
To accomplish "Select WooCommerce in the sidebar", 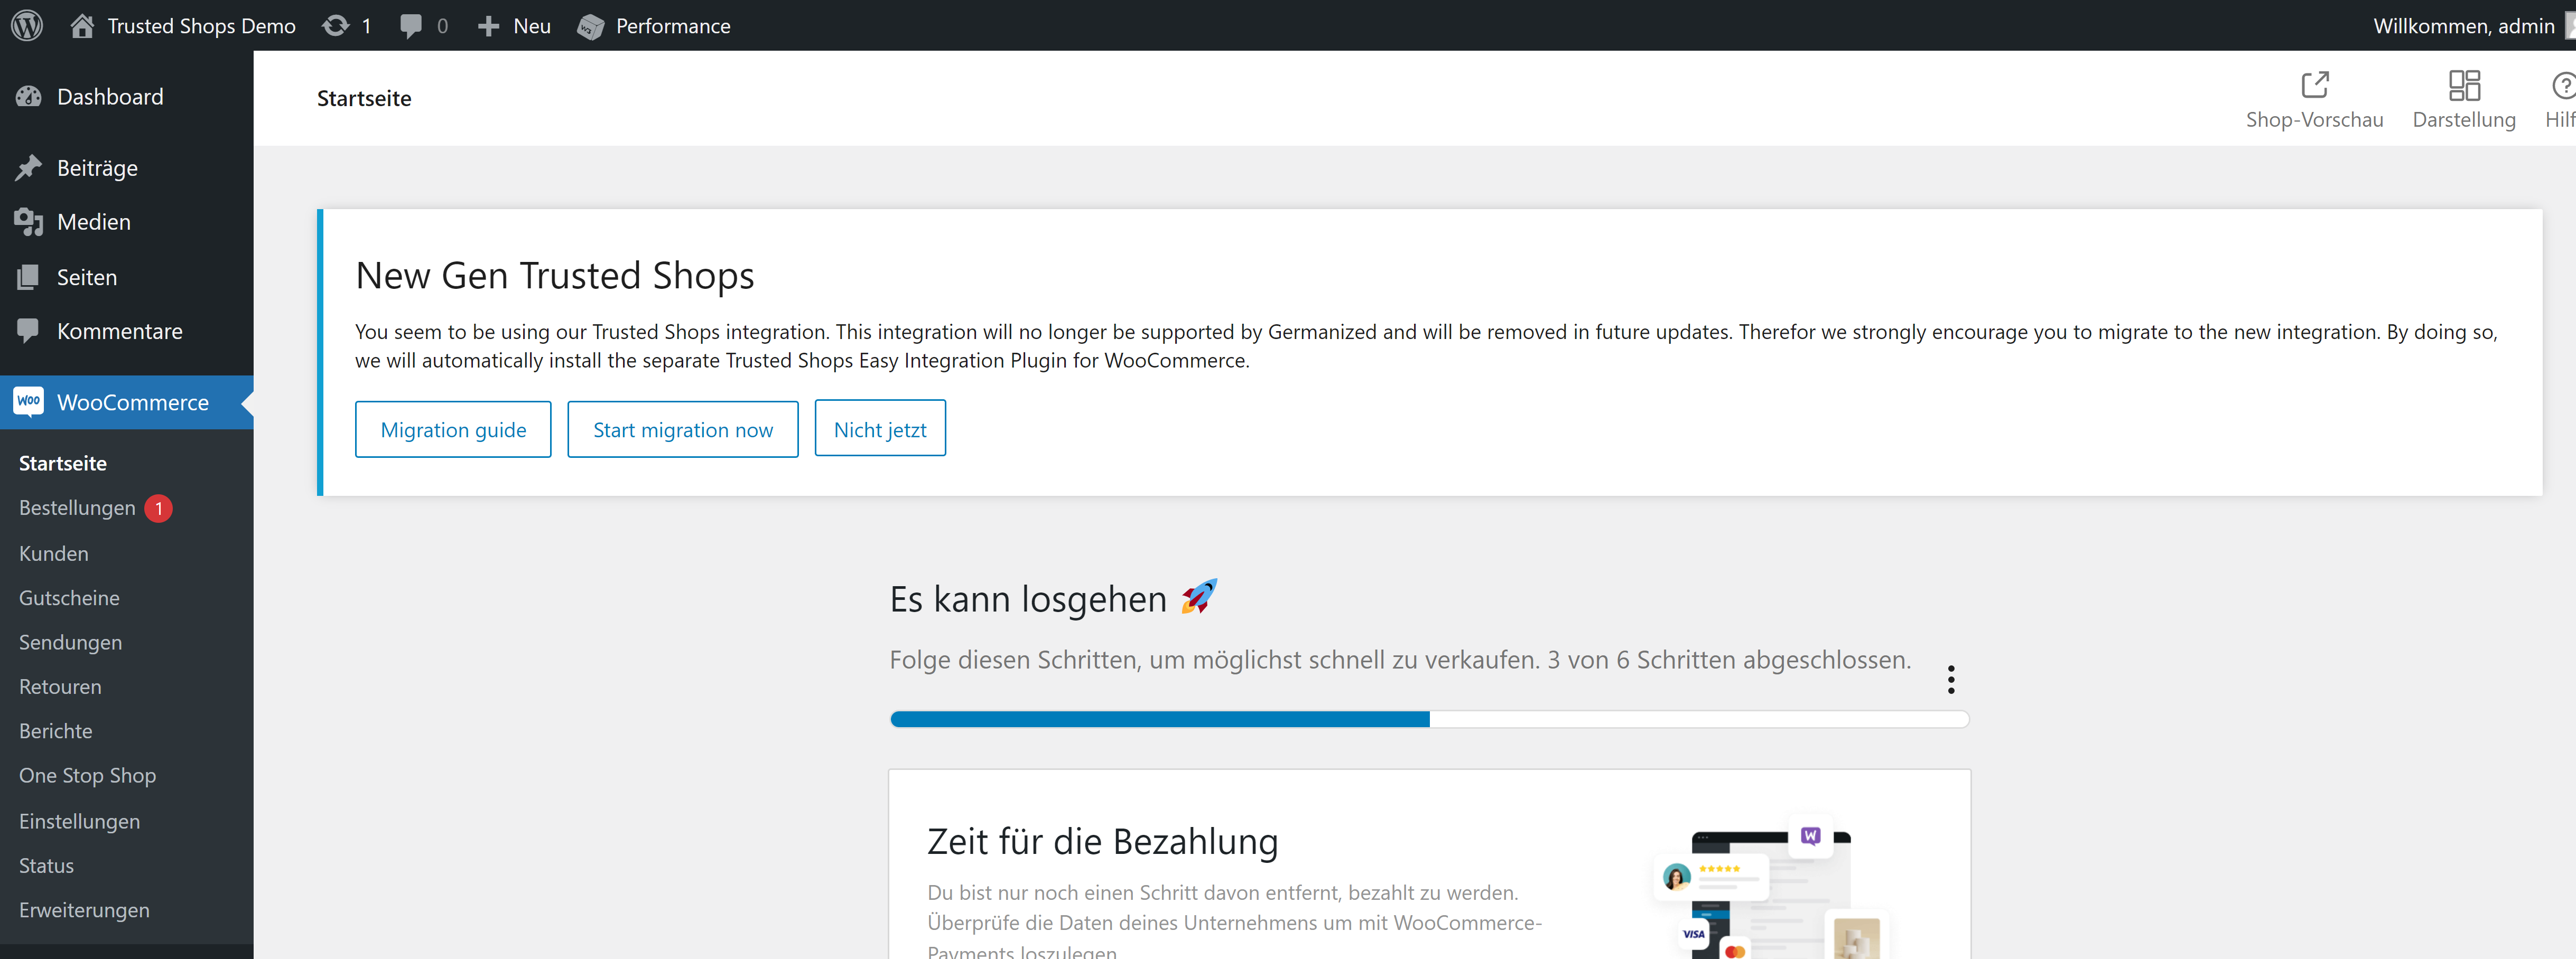I will (127, 402).
